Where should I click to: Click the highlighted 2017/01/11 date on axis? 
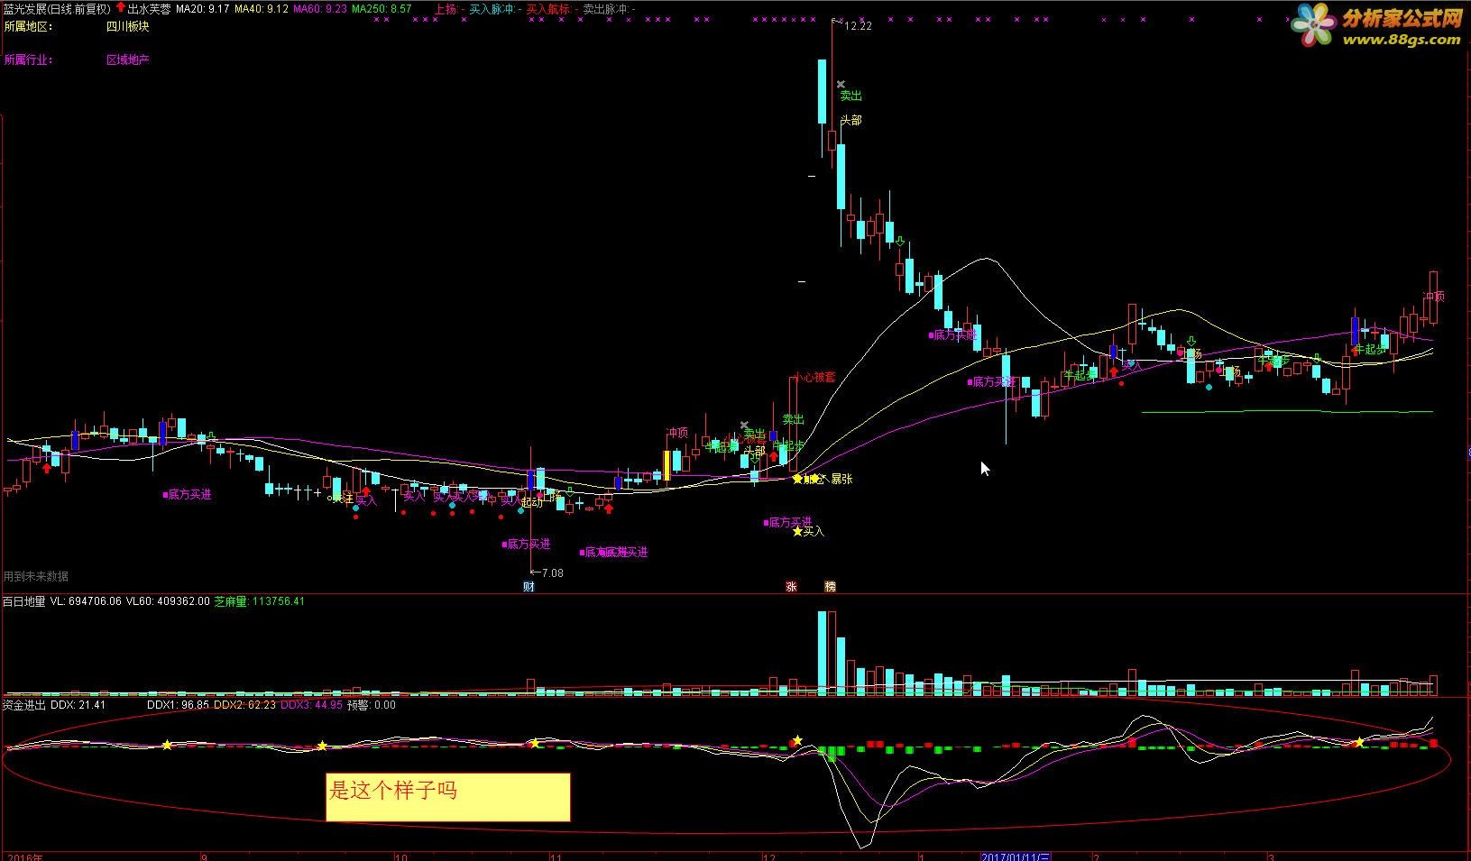tap(1016, 856)
